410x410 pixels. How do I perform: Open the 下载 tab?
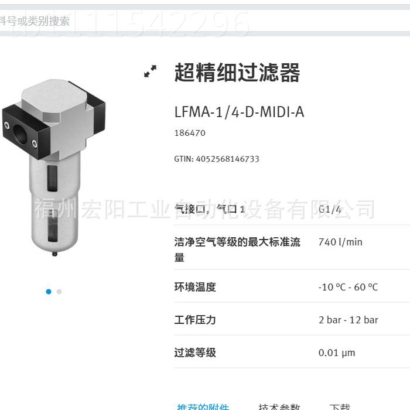[340, 406]
